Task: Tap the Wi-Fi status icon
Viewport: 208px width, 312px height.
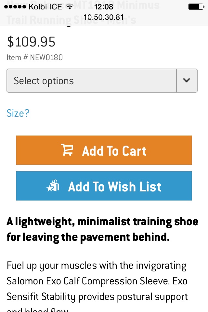Action: (69, 7)
